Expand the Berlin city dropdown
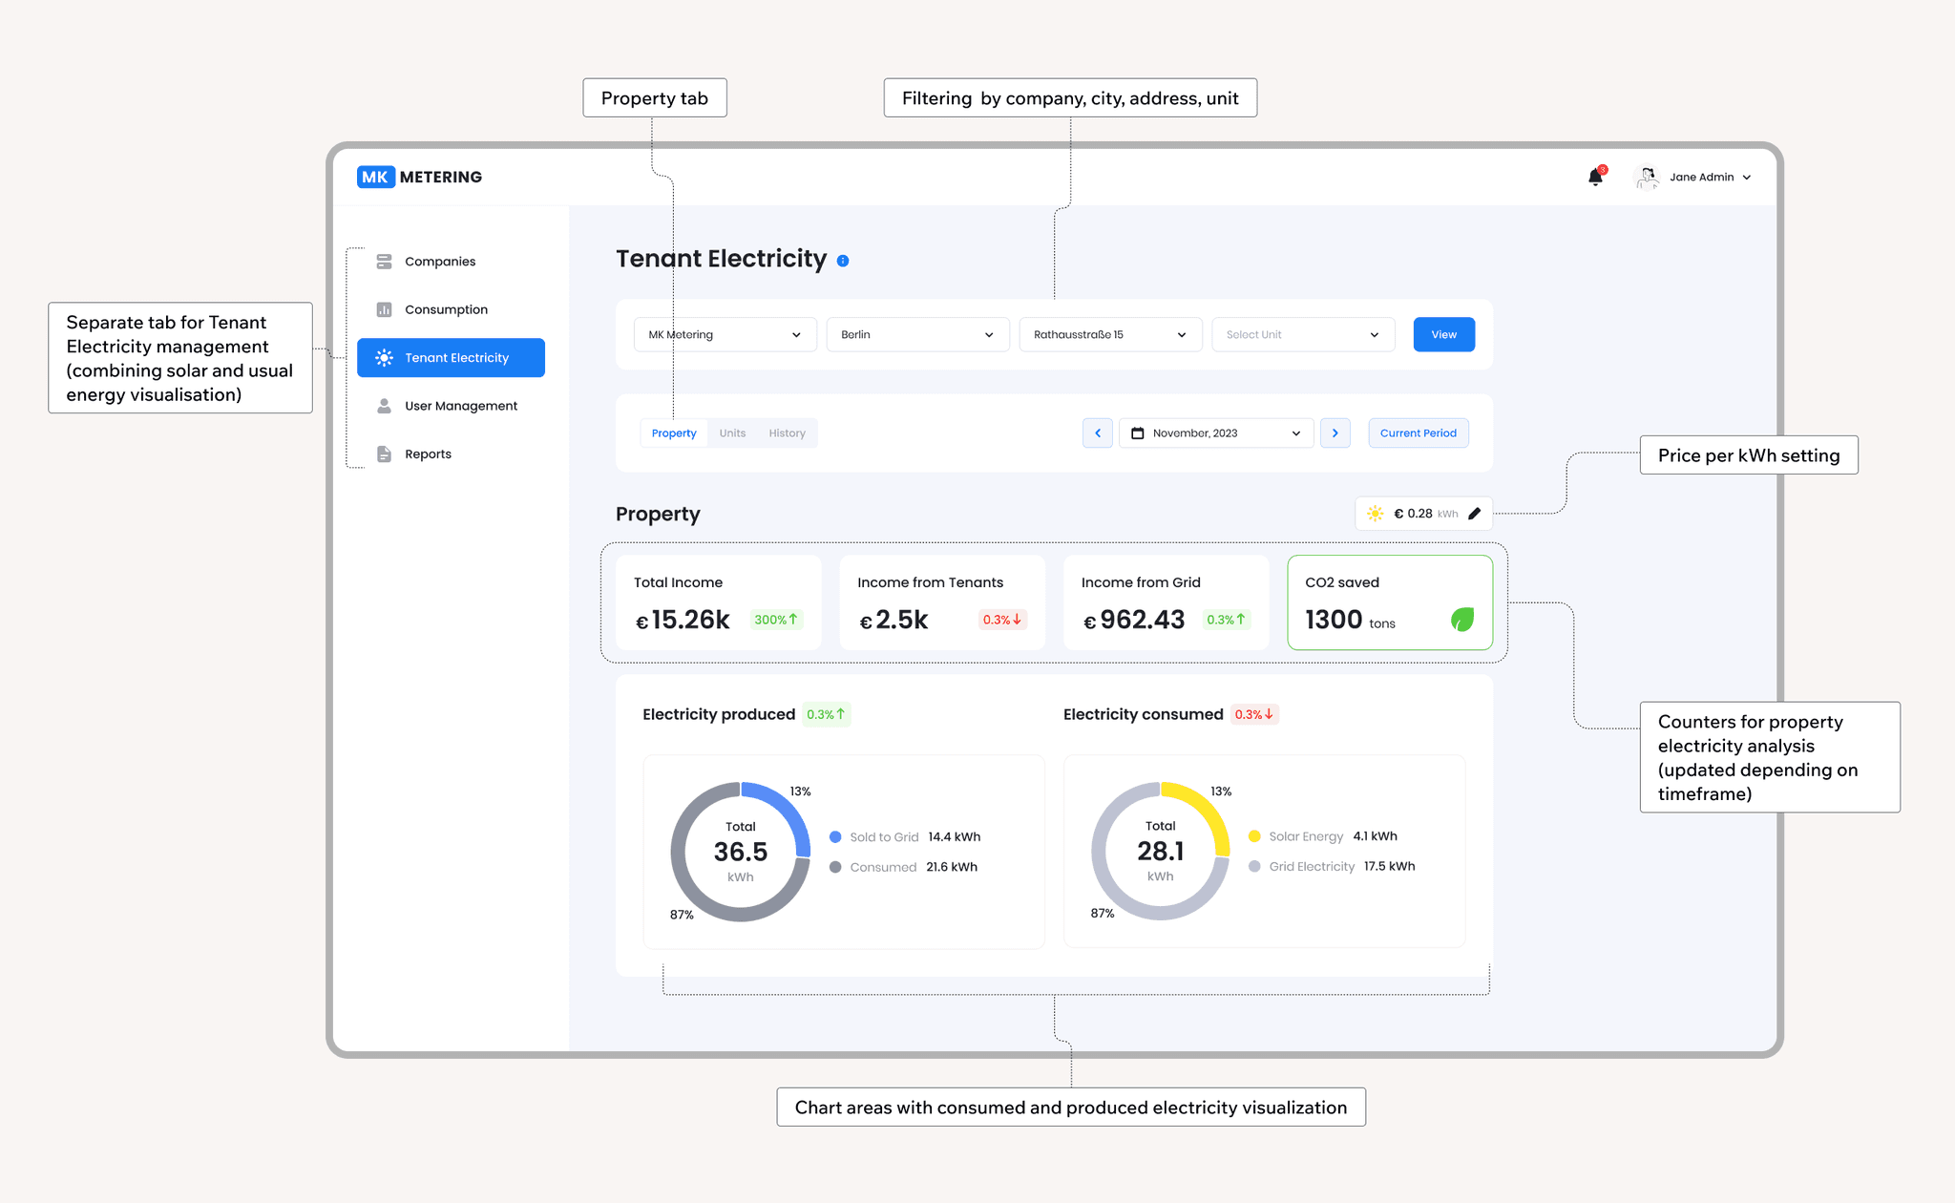 [x=917, y=335]
